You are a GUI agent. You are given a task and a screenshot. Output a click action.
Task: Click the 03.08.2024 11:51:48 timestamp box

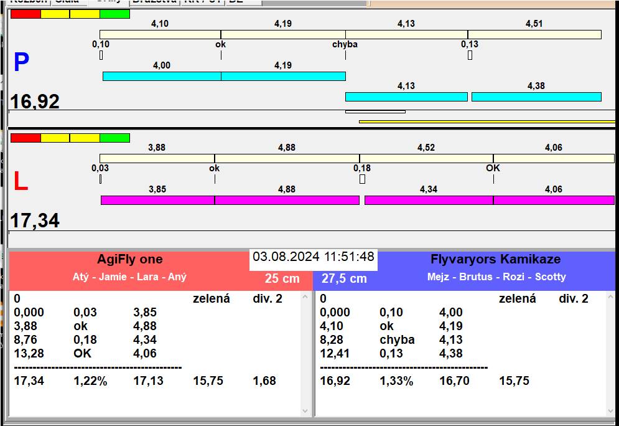coord(313,257)
